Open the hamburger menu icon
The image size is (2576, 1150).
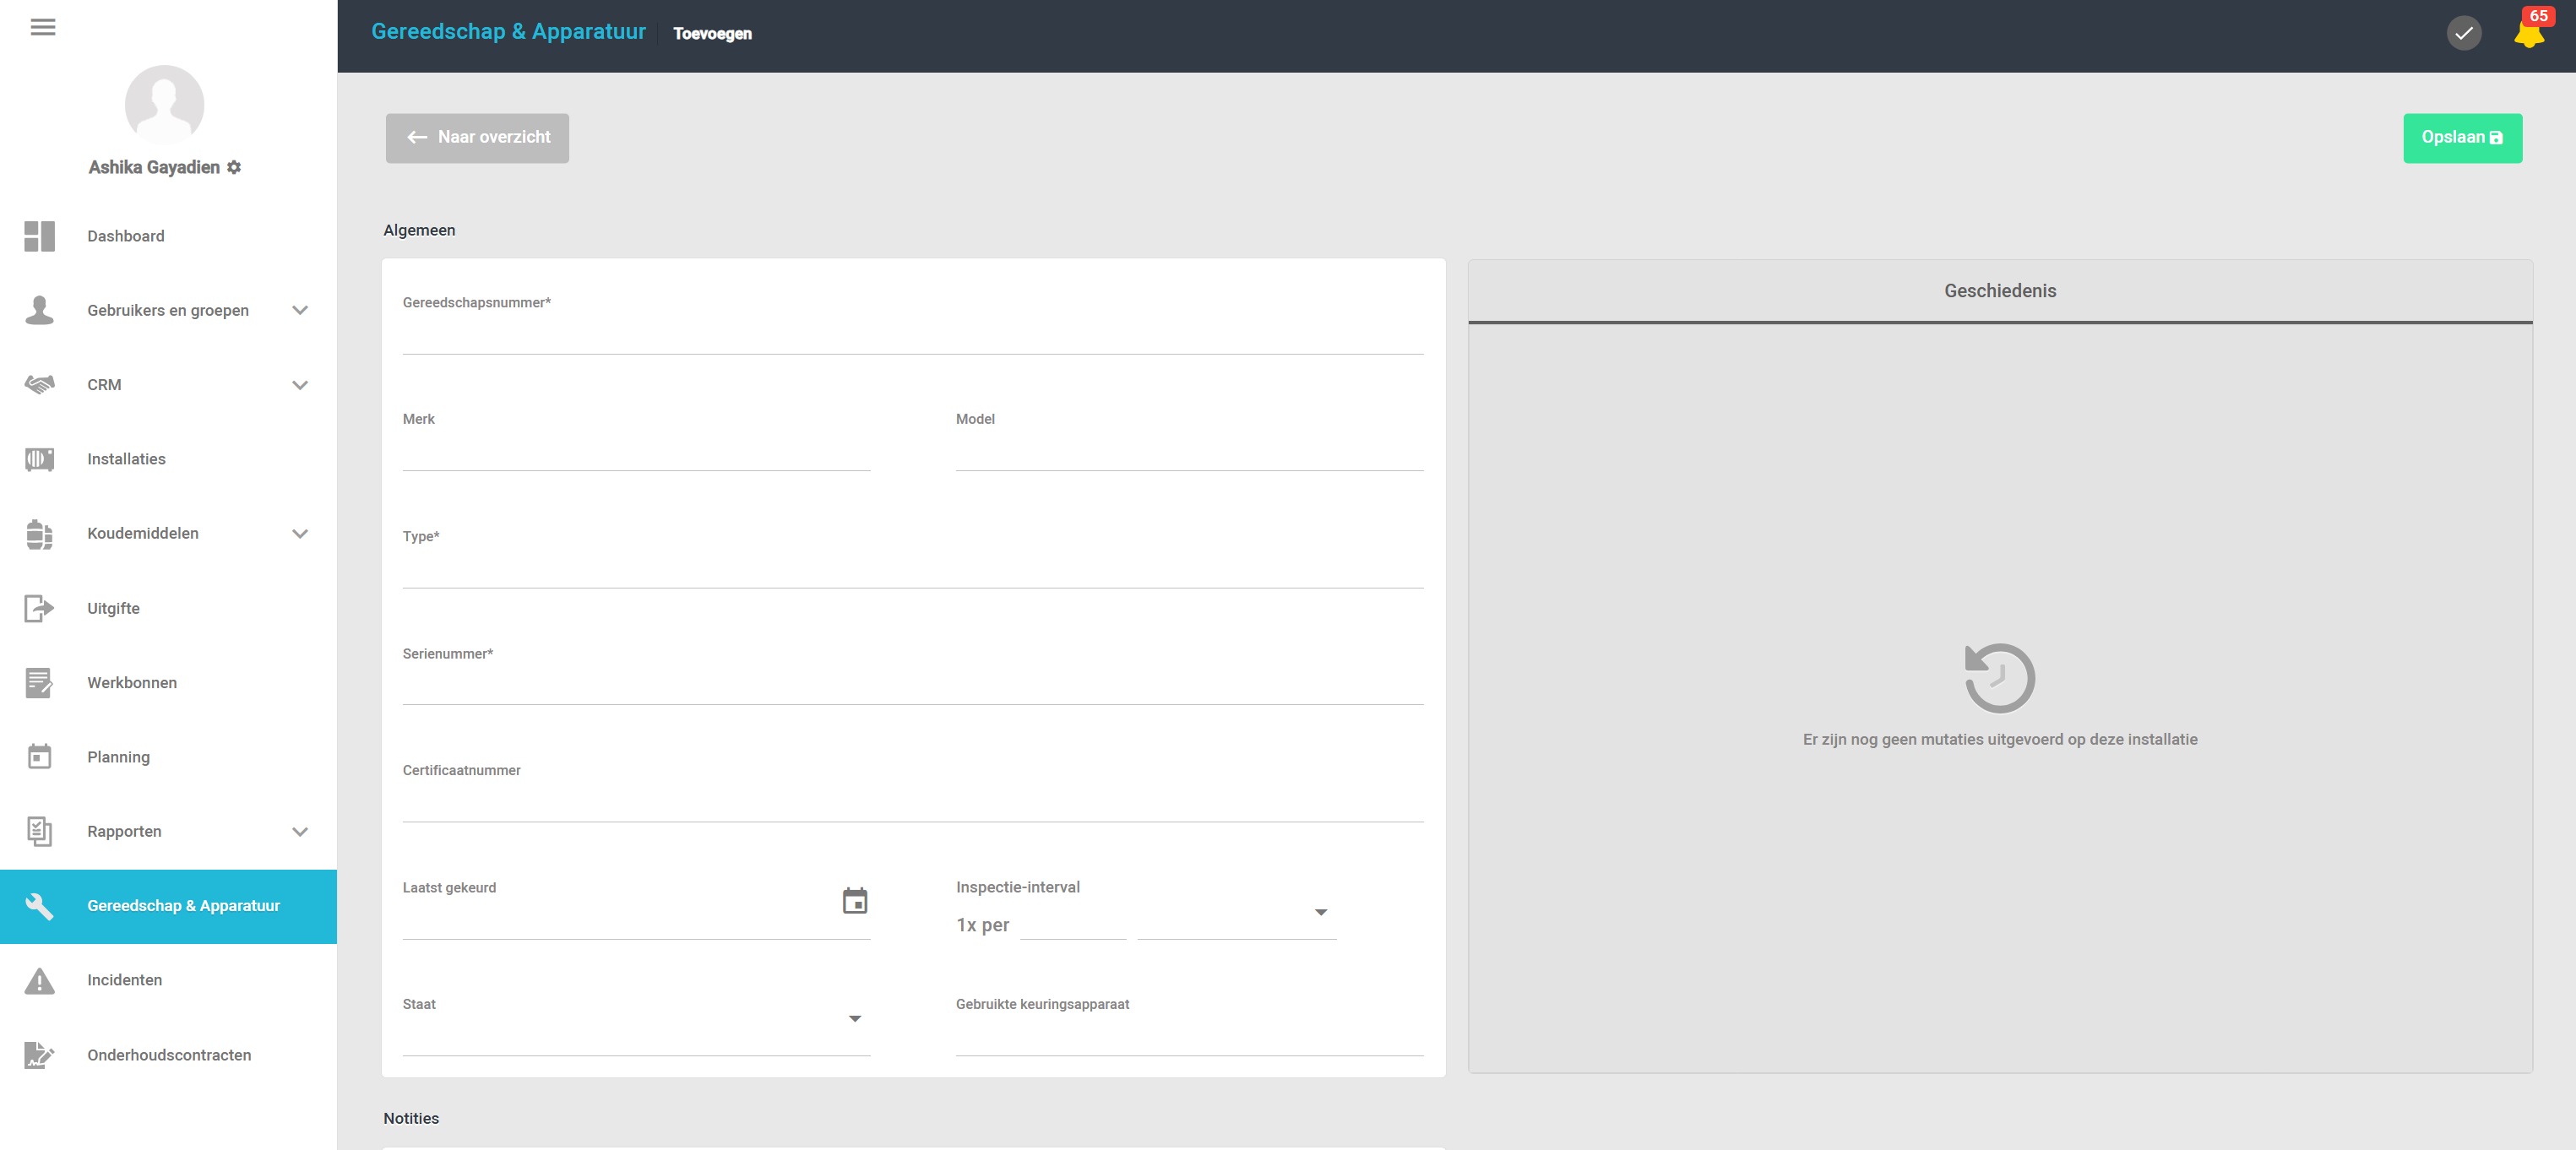[42, 27]
